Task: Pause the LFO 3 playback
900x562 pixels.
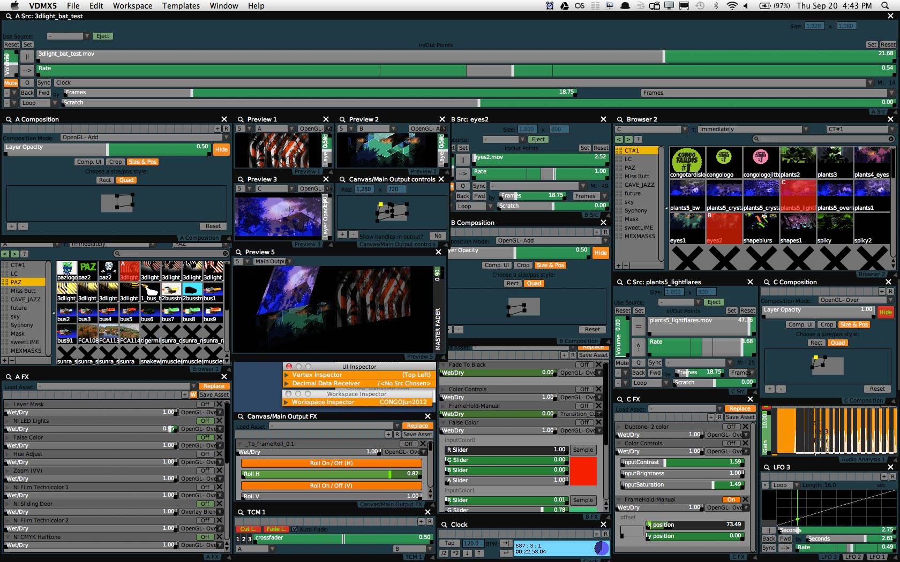Action: [768, 530]
